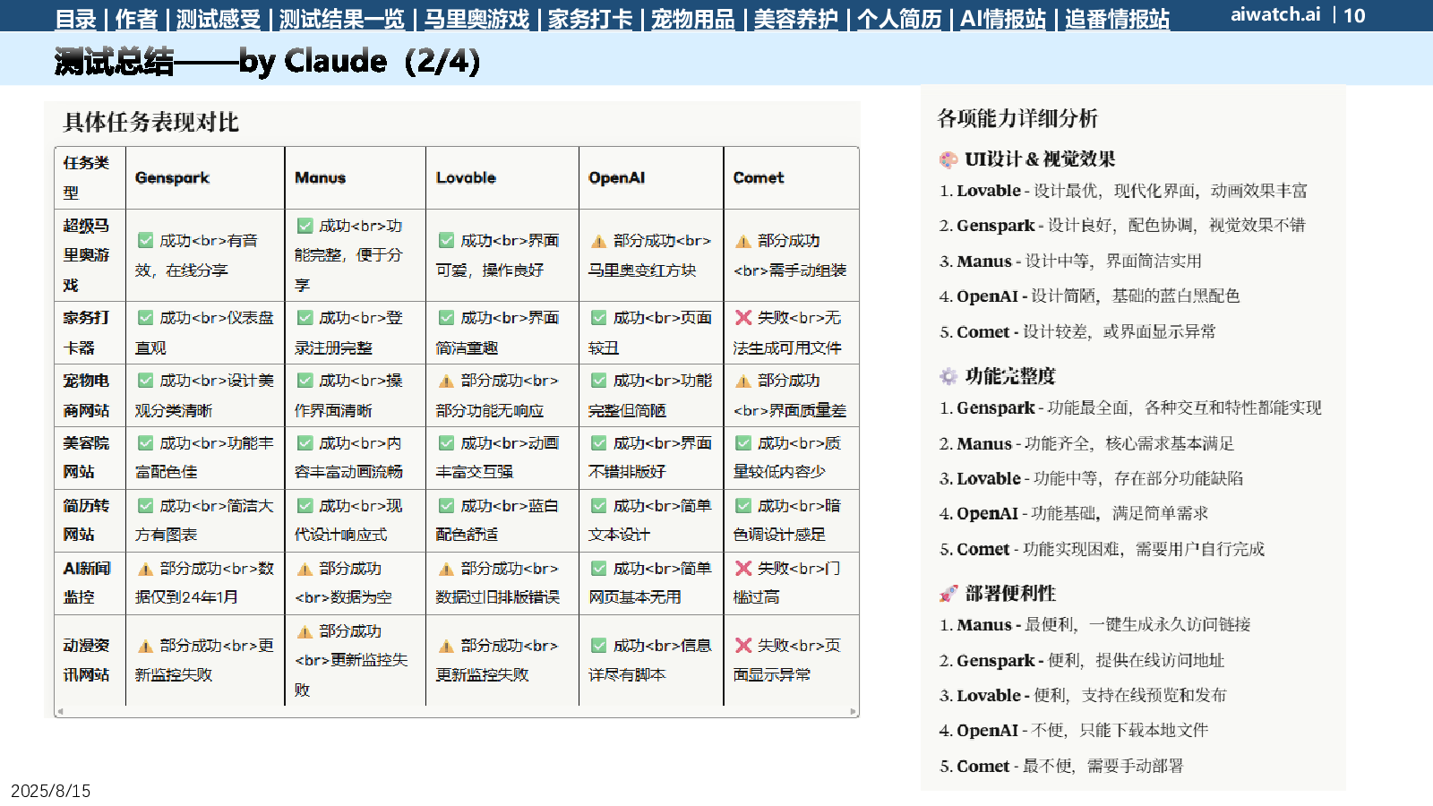Jump to 测试结果一览 section

(342, 19)
